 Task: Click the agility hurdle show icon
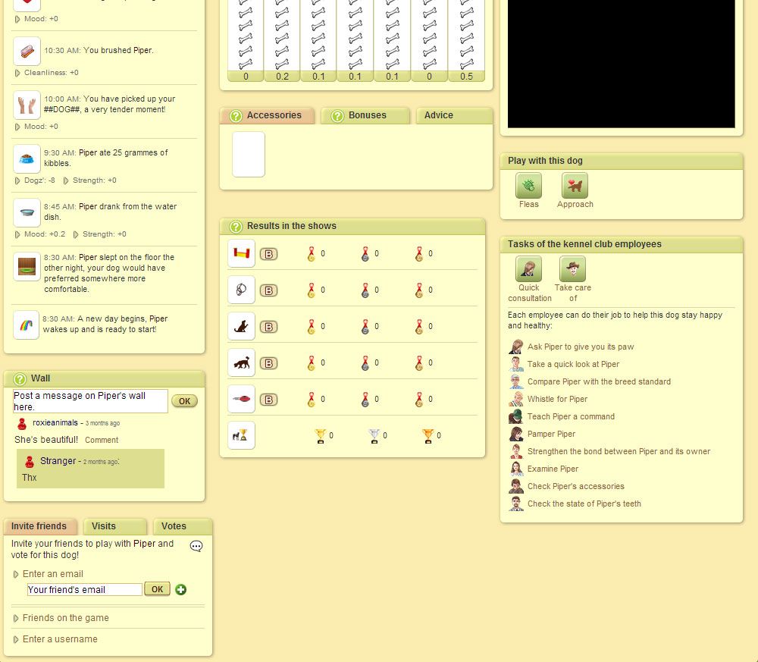(x=241, y=253)
